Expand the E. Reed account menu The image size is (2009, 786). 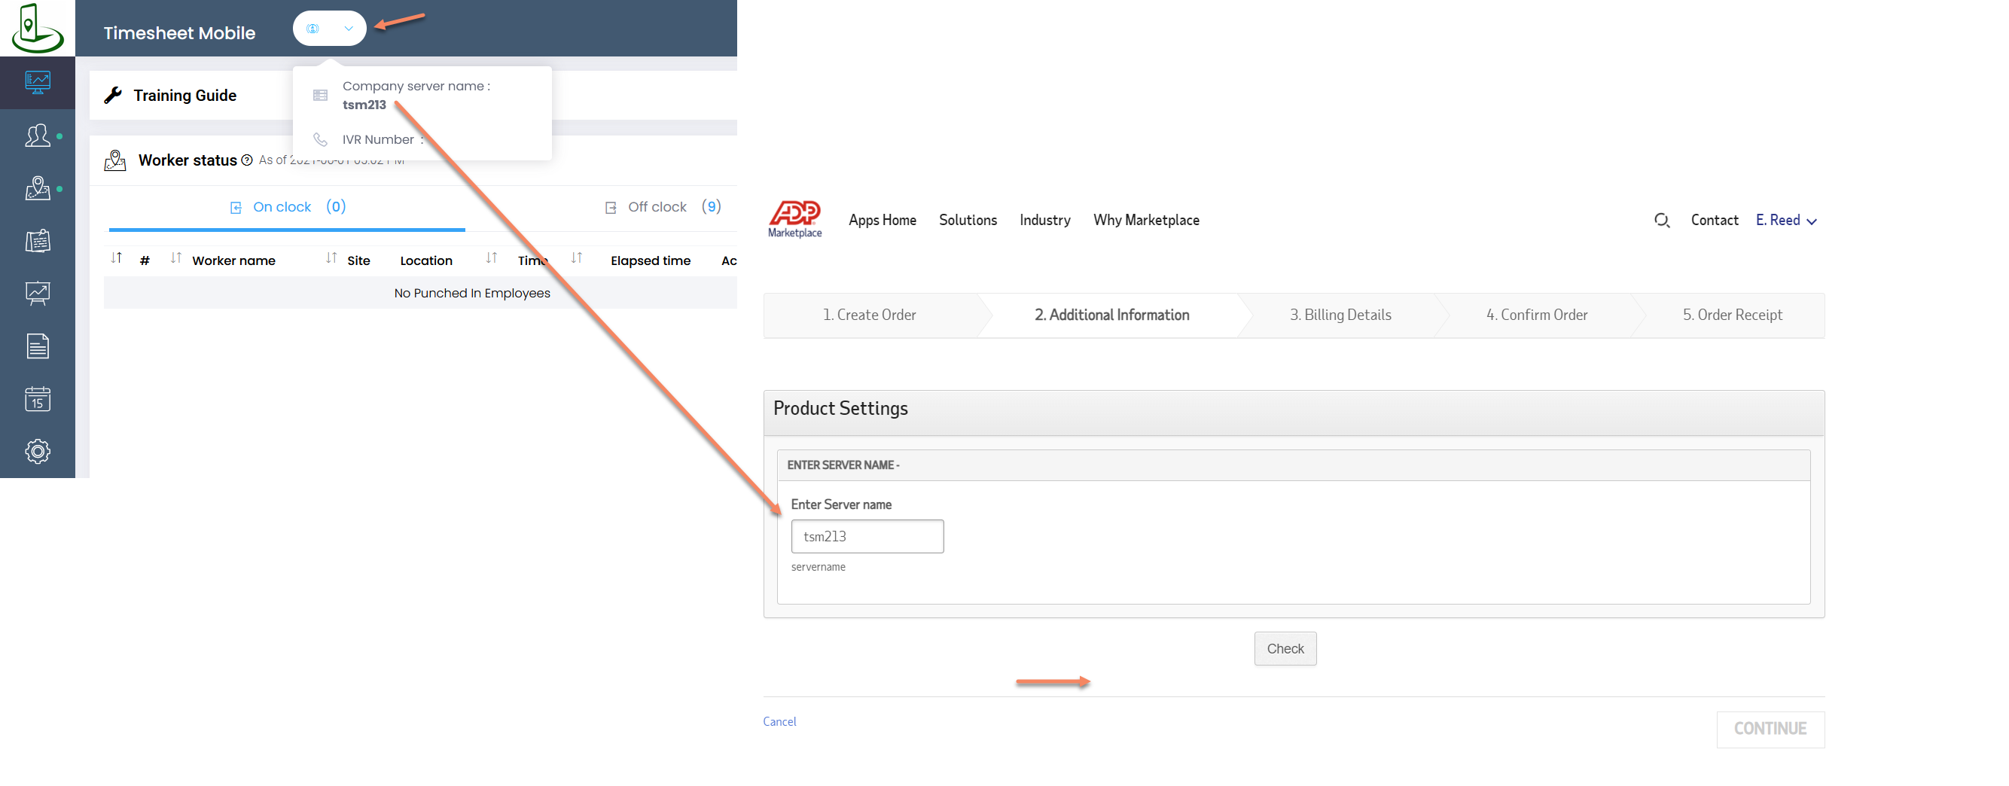point(1786,221)
